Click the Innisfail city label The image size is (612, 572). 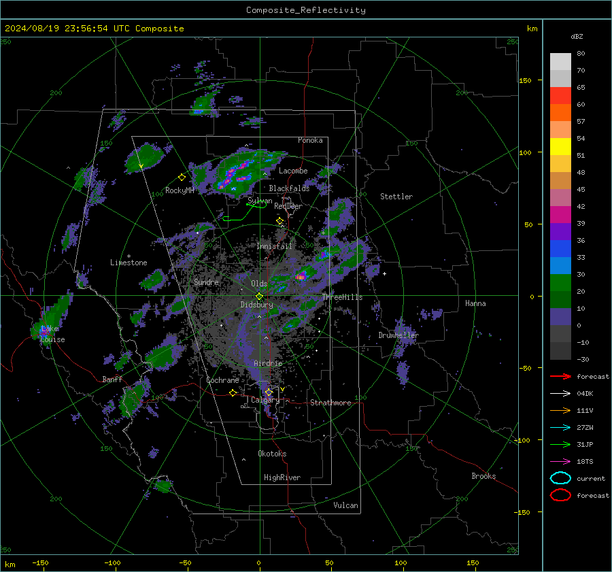coord(275,246)
